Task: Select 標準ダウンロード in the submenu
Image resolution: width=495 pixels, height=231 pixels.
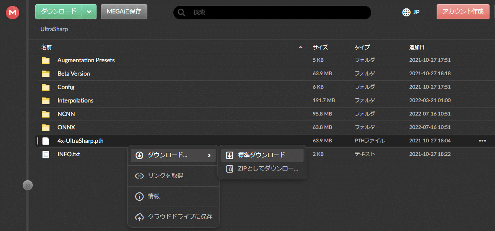Action: point(262,155)
